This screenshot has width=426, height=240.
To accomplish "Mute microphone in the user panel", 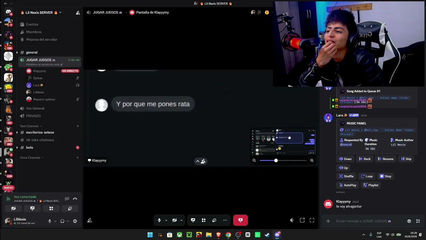I will [50, 221].
